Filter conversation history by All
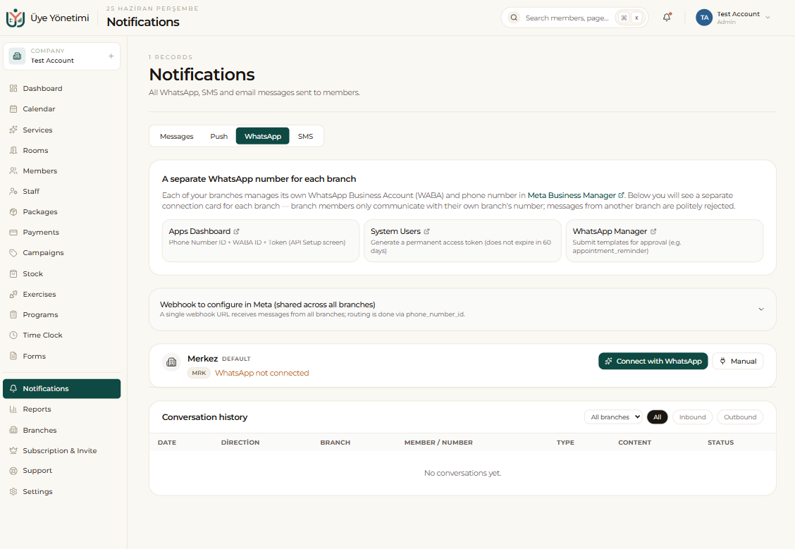Viewport: 795px width, 549px height. coord(657,417)
